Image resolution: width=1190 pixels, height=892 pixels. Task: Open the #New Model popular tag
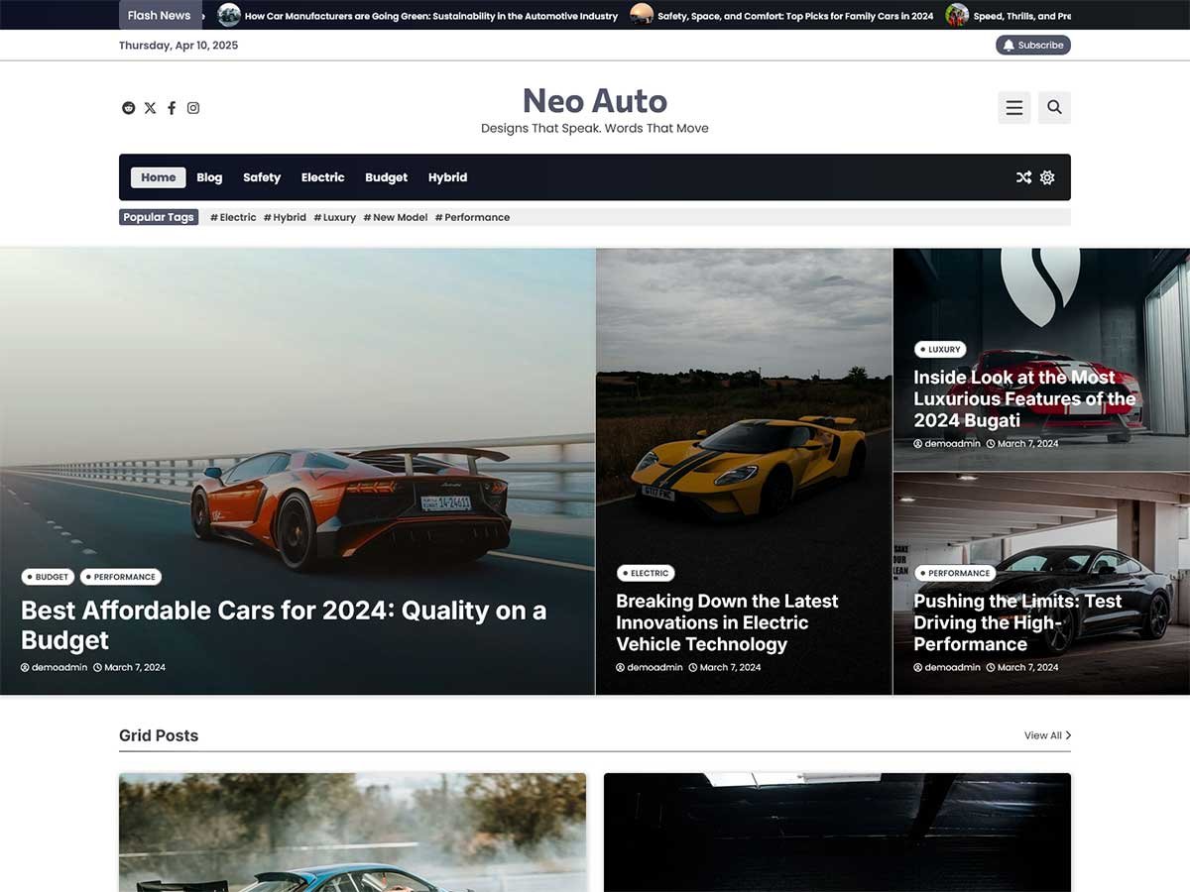coord(396,217)
